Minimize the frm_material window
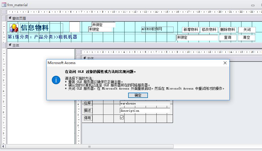The image size is (262, 151). click(x=253, y=5)
